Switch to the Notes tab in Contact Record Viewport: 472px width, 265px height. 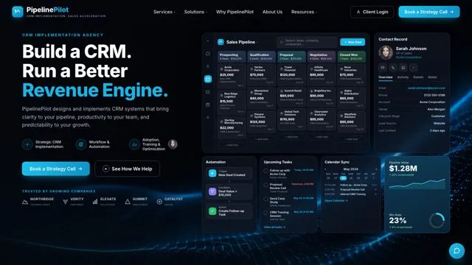click(432, 77)
